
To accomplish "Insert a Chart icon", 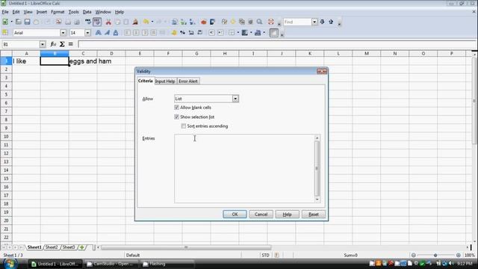I will (x=204, y=22).
